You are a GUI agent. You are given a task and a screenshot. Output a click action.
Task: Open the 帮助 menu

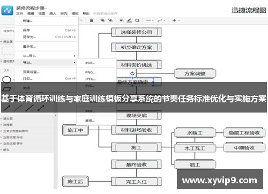(86, 13)
